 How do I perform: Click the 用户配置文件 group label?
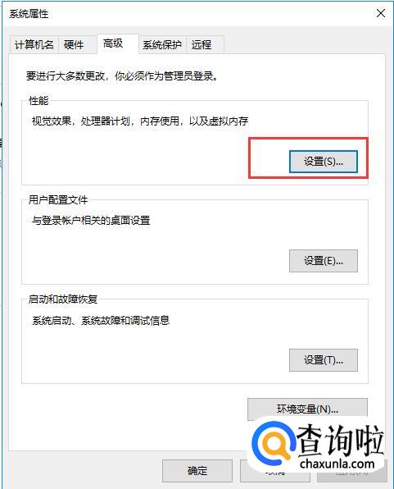pos(58,199)
